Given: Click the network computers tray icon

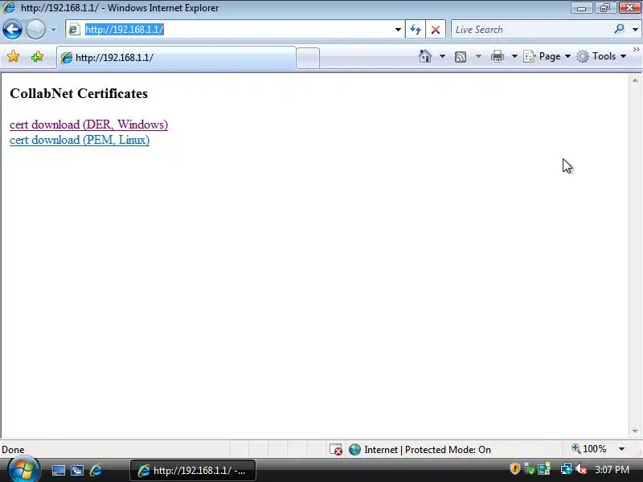Looking at the screenshot, I should 544,469.
